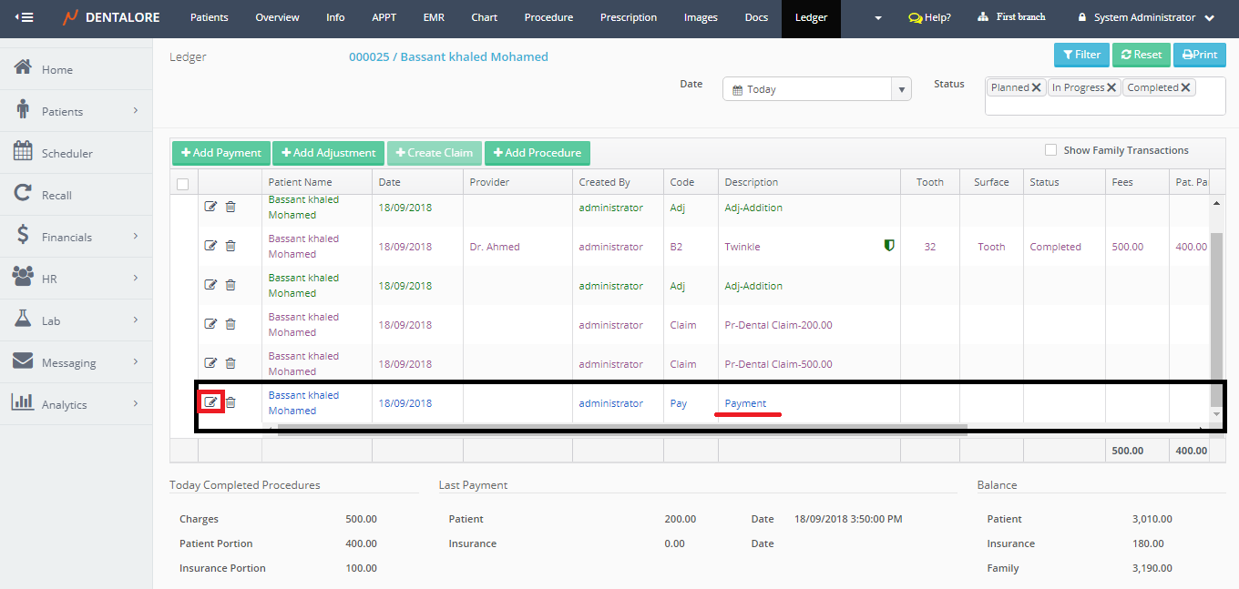Open Home from the sidebar house icon

(23, 68)
